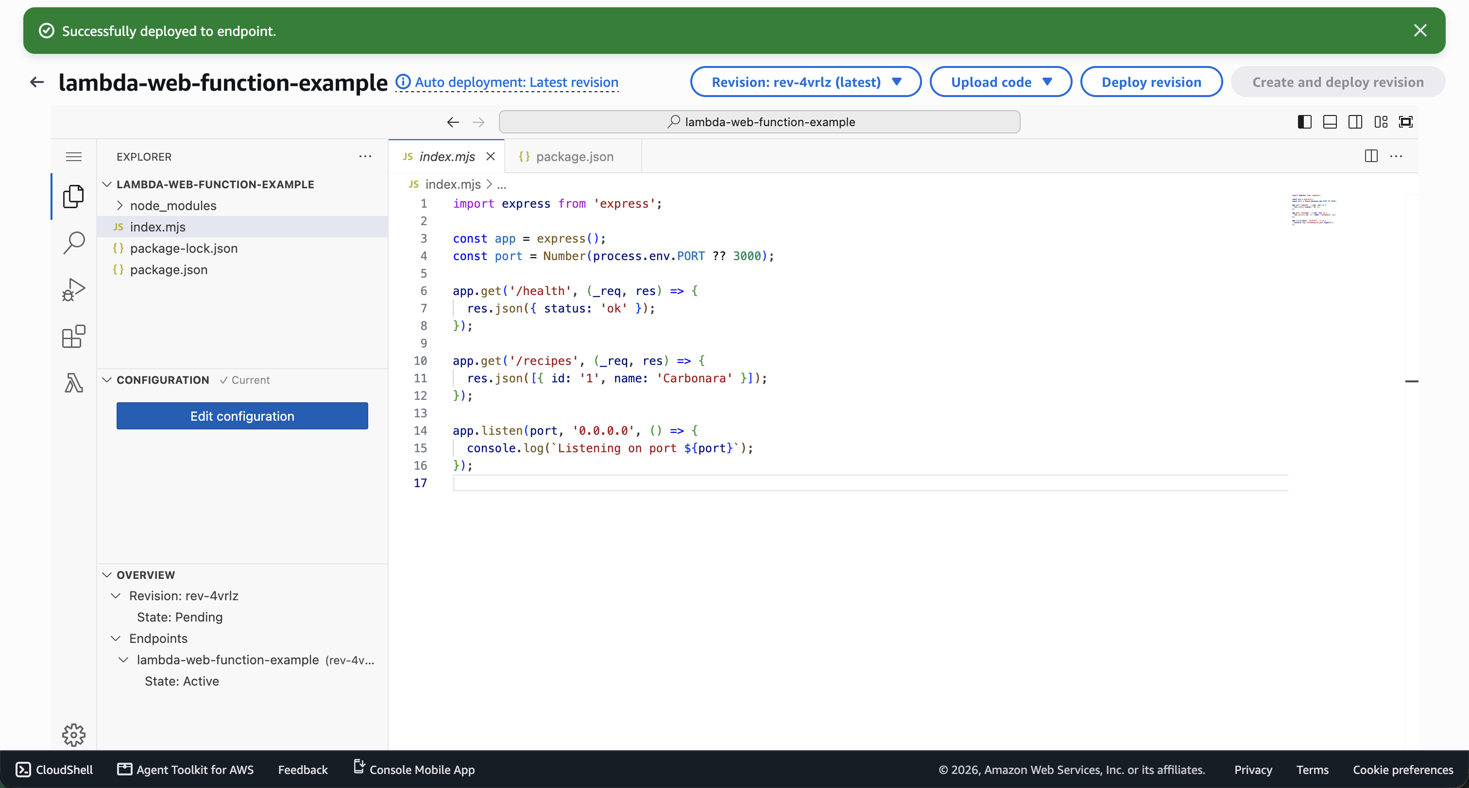Open package-lock.json in explorer
This screenshot has height=788, width=1469.
click(x=184, y=248)
